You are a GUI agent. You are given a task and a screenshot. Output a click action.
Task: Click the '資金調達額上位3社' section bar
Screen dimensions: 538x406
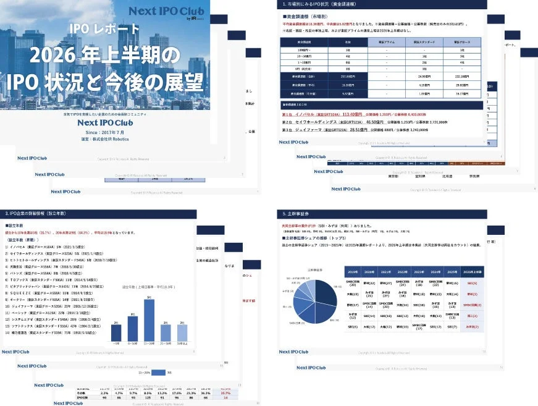(382, 104)
